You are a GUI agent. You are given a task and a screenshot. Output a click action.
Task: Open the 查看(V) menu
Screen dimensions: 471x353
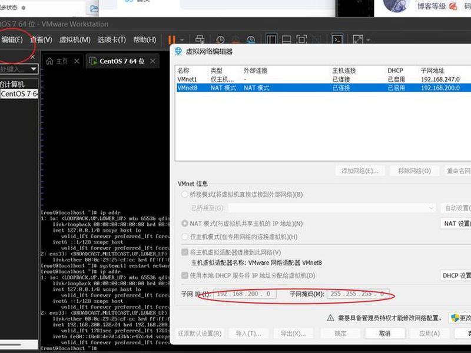click(41, 39)
